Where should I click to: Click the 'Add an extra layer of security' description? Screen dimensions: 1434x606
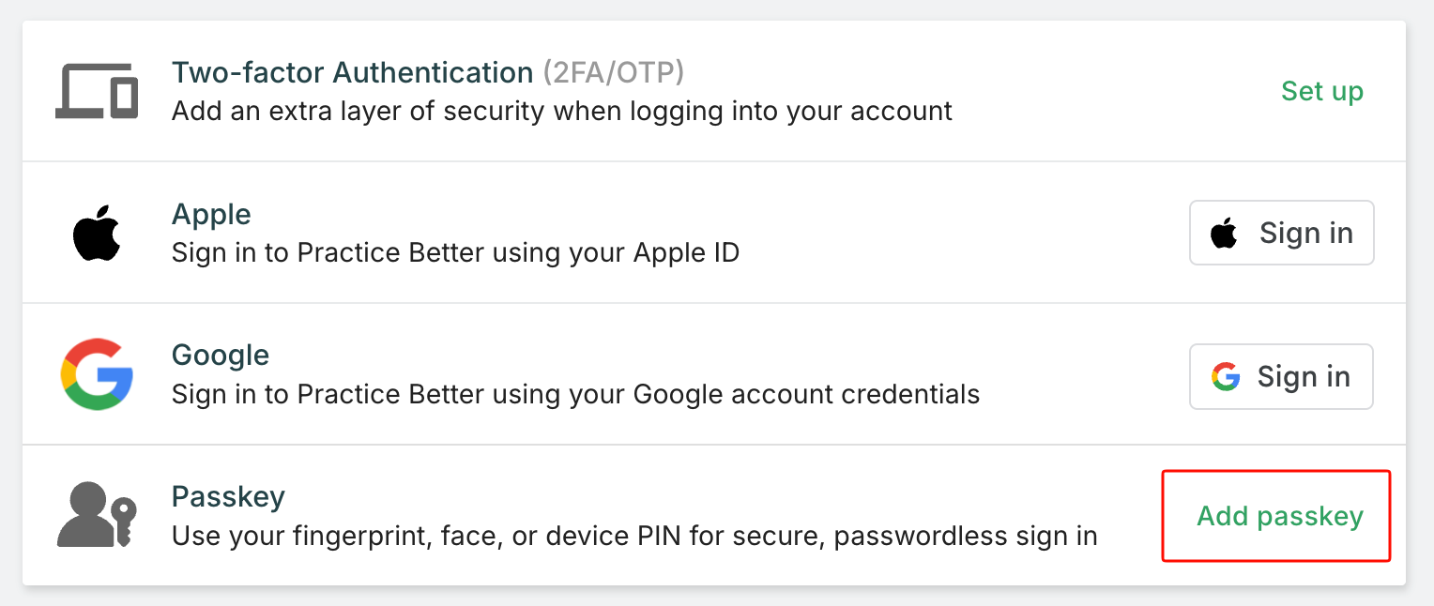click(x=561, y=112)
